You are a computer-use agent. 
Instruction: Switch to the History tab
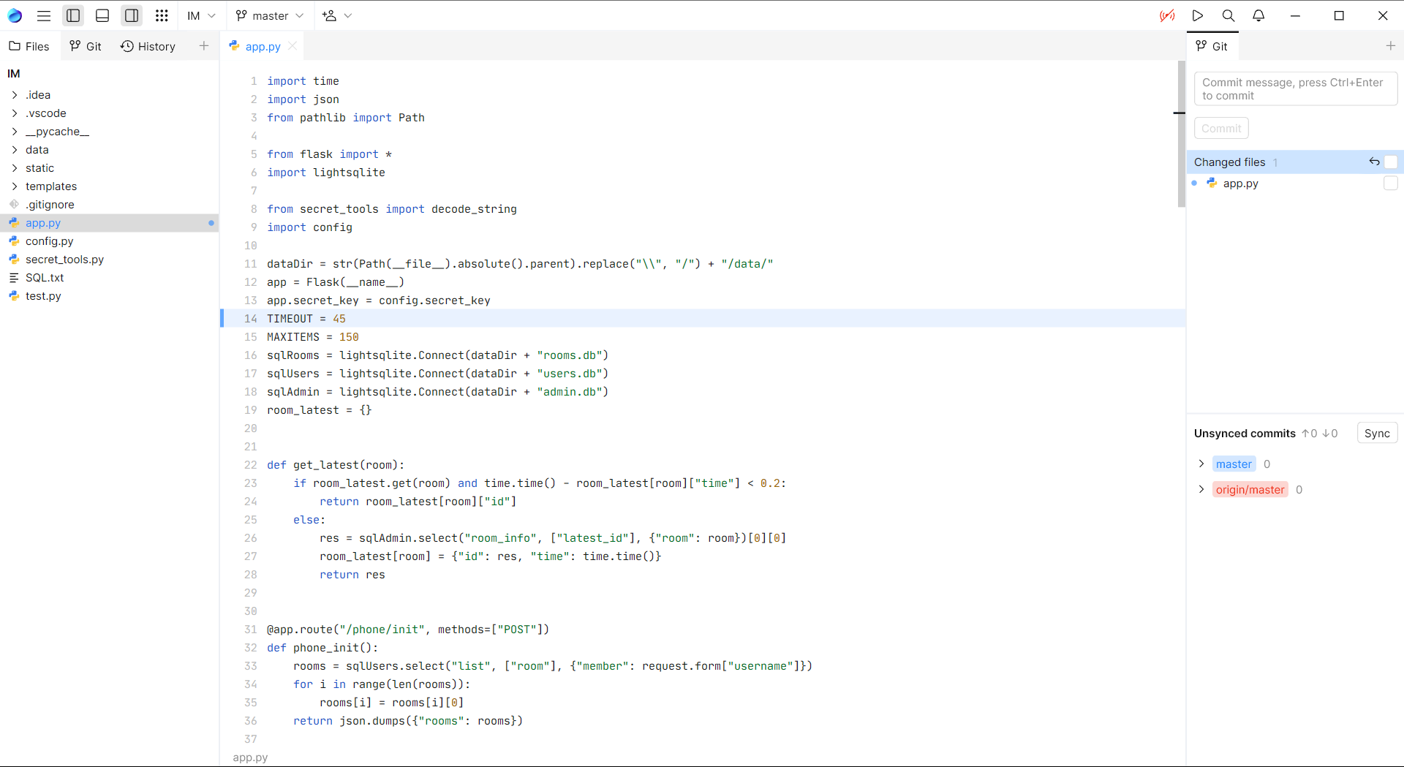[148, 46]
